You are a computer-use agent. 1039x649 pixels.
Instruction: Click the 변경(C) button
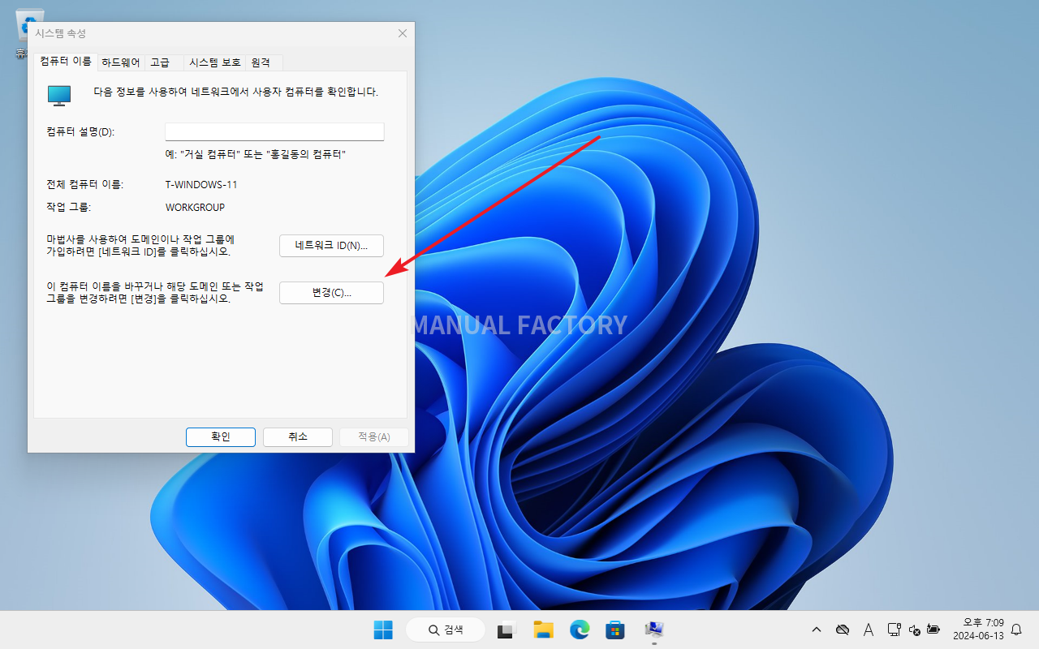331,293
